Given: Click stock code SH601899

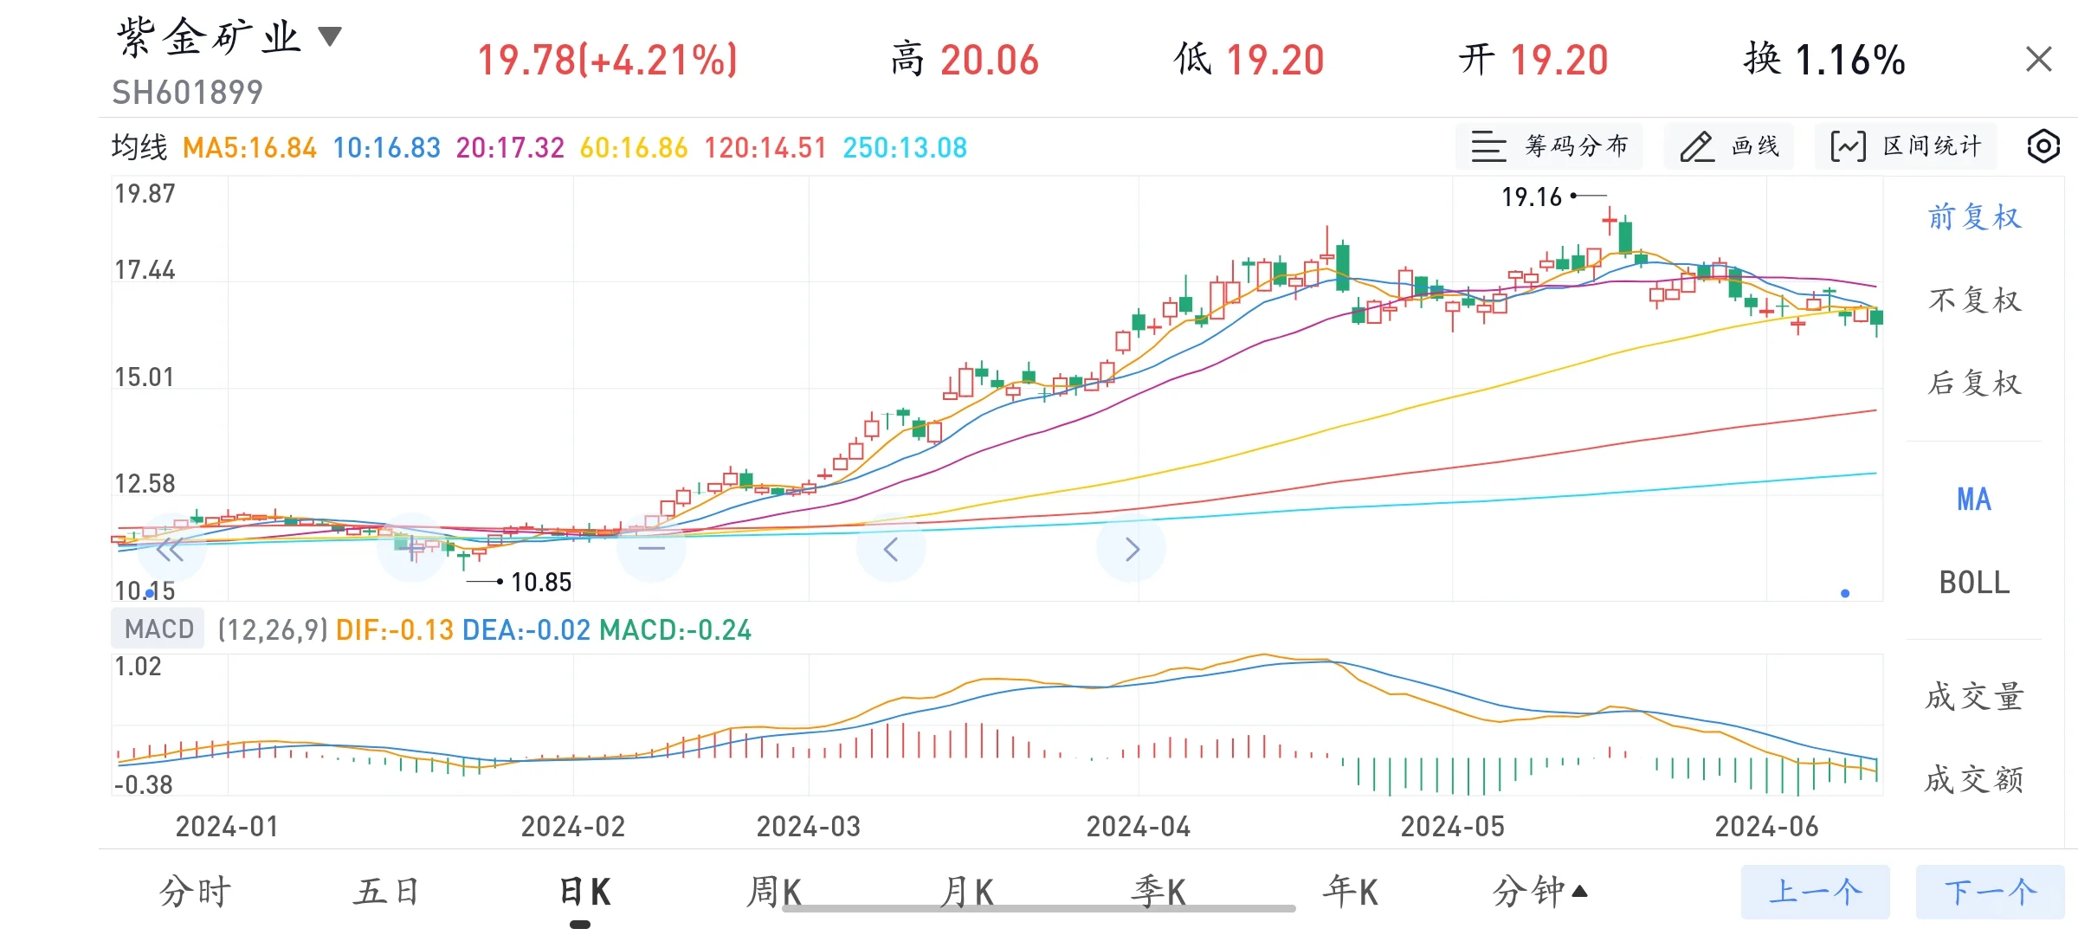Looking at the screenshot, I should 187,93.
